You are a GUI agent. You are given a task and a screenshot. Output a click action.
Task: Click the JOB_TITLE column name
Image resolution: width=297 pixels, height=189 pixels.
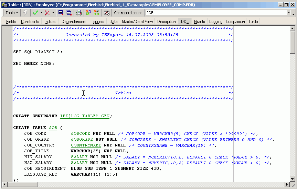[x=36, y=151]
